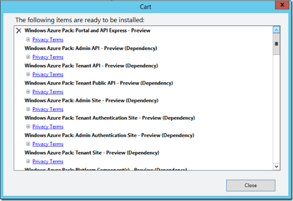Image resolution: width=293 pixels, height=201 pixels.
Task: Expand Privacy Terms under Tenant API
Action: [28, 75]
